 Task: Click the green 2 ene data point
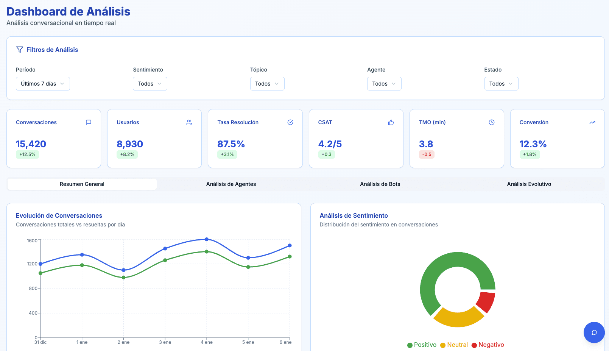pyautogui.click(x=124, y=278)
